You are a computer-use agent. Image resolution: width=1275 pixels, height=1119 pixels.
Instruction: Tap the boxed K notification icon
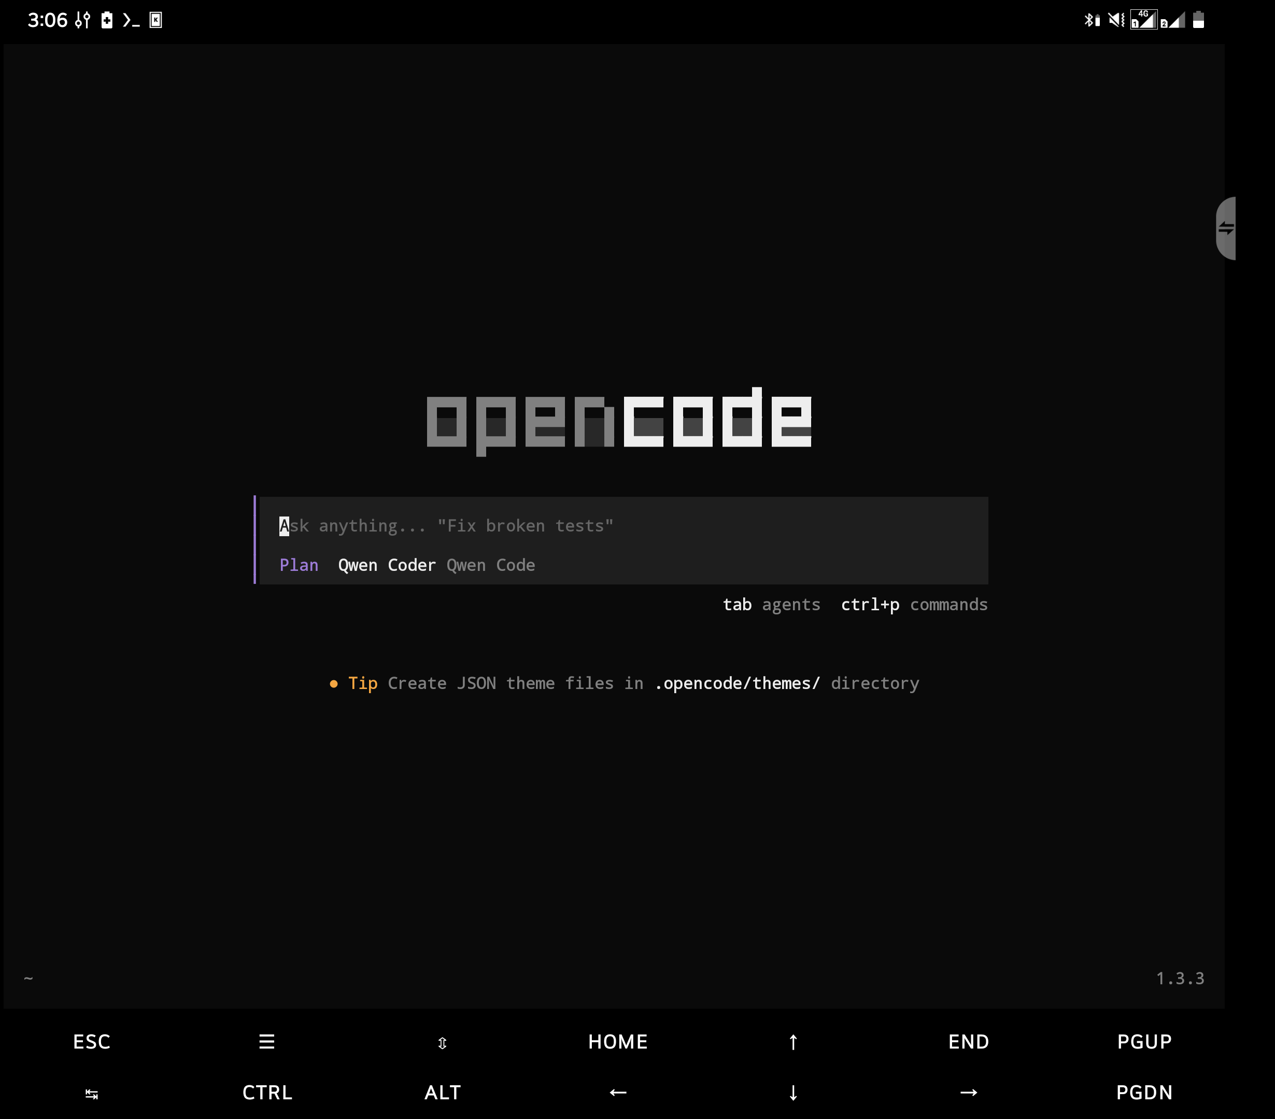coord(156,21)
